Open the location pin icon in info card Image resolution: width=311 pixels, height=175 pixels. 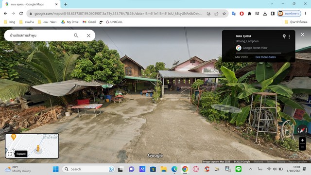pos(284,36)
